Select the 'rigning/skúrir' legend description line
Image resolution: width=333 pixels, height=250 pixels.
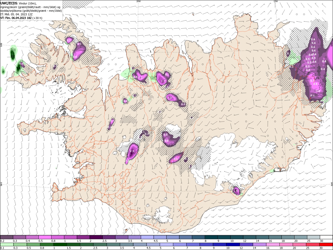30,7
